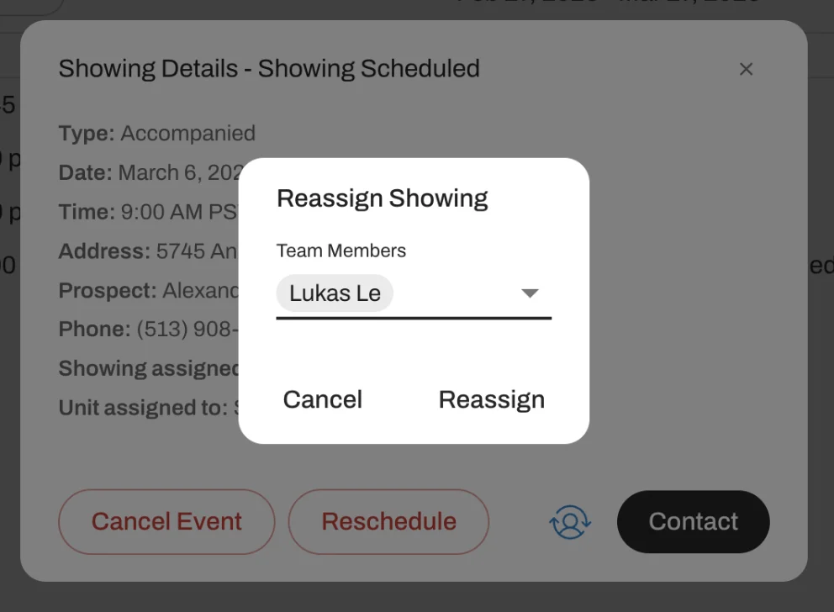This screenshot has width=834, height=612.
Task: Click the Showing assigned detail line
Action: pos(150,369)
